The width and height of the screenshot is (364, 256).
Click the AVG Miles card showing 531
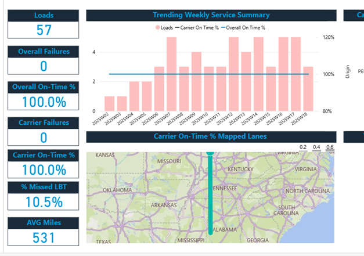click(x=44, y=237)
